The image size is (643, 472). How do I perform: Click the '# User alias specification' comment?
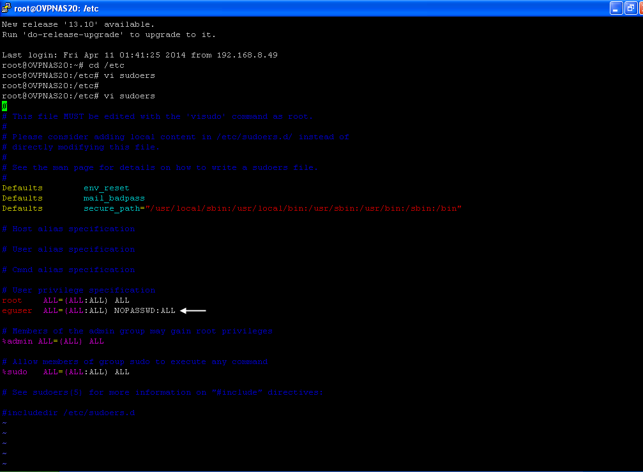pos(68,249)
